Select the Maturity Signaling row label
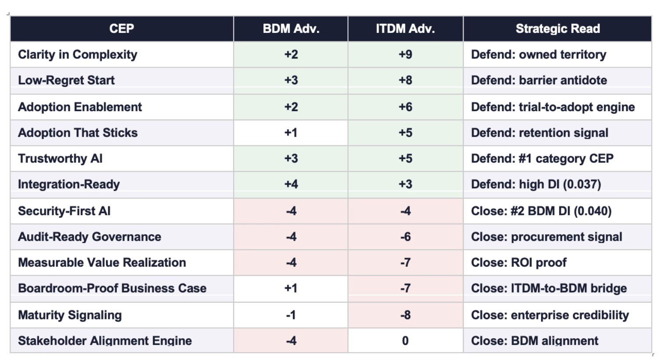This screenshot has width=664, height=362. tap(70, 315)
